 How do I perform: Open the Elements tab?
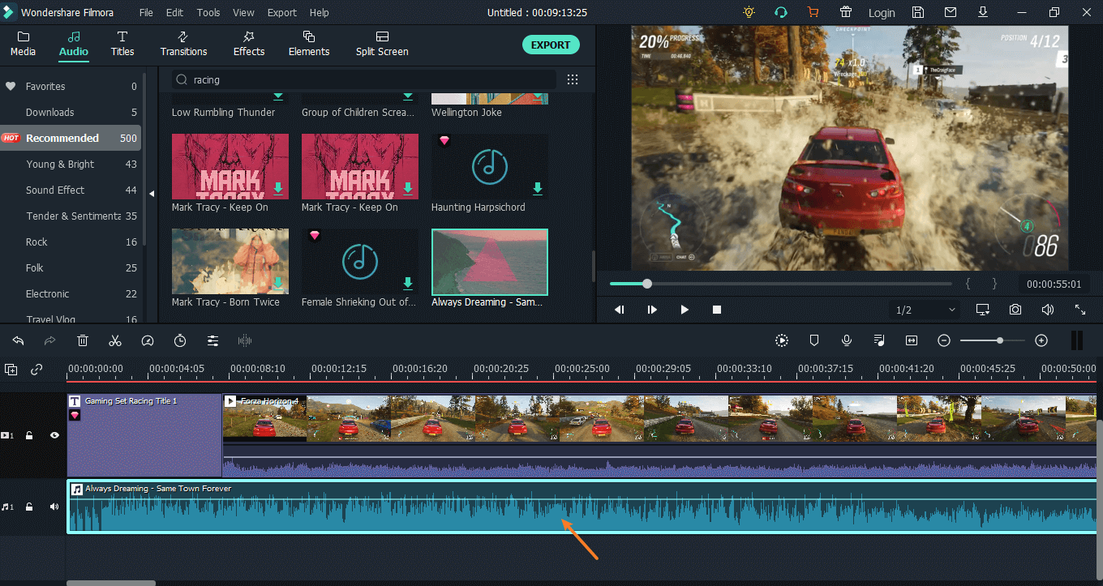309,44
